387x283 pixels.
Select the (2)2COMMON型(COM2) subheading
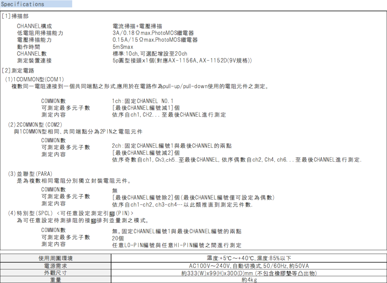(x=35, y=124)
